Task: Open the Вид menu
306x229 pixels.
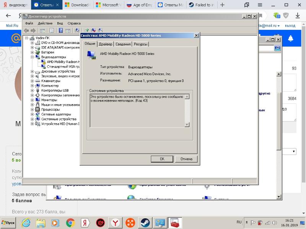Action: [x=60, y=23]
